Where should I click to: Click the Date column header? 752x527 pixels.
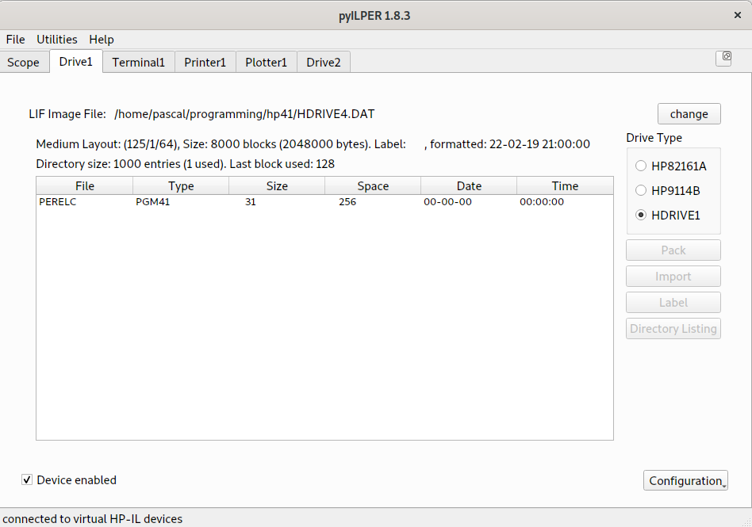point(469,186)
